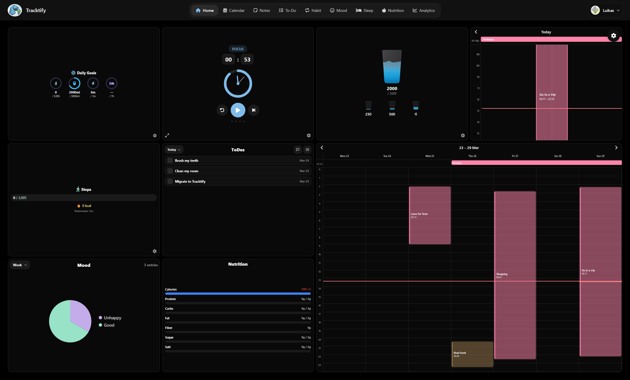This screenshot has width=630, height=380.
Task: Open 'Go to a trip' event on Sunday
Action: (x=600, y=272)
